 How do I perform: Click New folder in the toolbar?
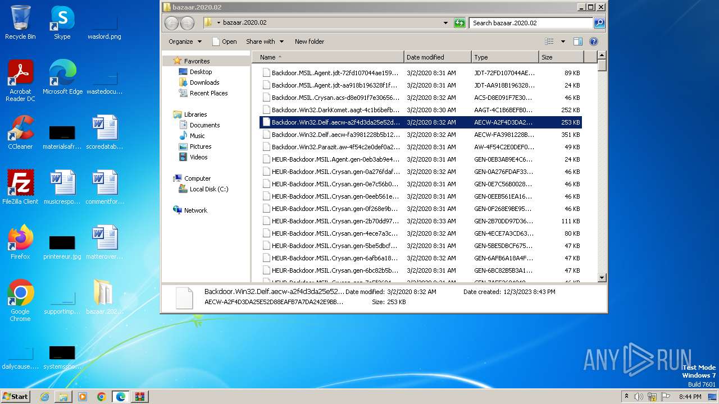pos(310,42)
